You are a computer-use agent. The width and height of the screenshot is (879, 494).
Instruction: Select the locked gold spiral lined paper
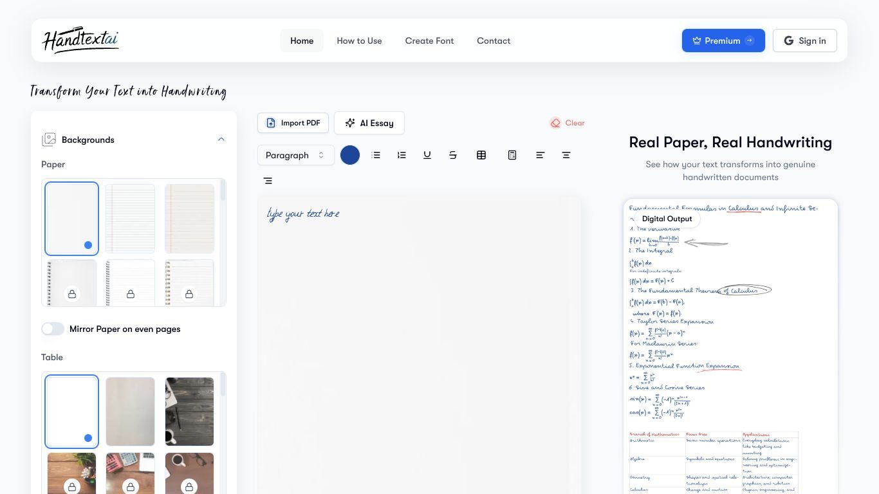pos(189,283)
